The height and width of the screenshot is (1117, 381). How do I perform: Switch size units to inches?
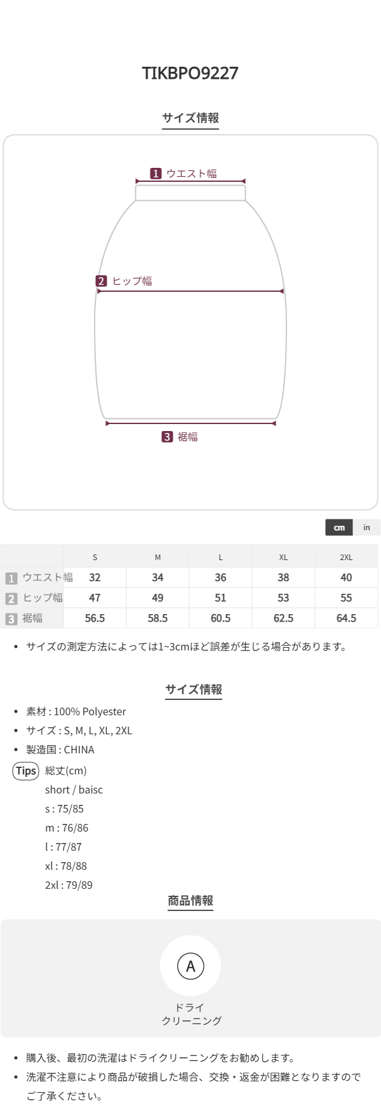(x=366, y=528)
